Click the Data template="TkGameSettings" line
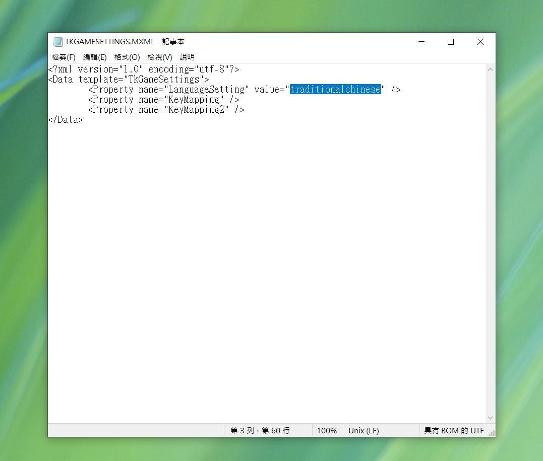This screenshot has width=543, height=461. pos(129,79)
